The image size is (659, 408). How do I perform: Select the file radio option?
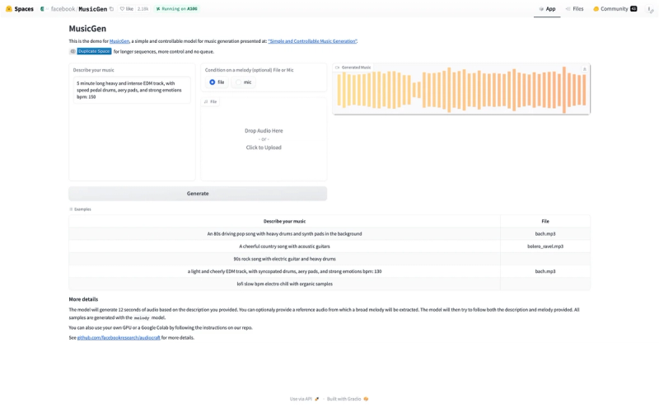pos(217,82)
